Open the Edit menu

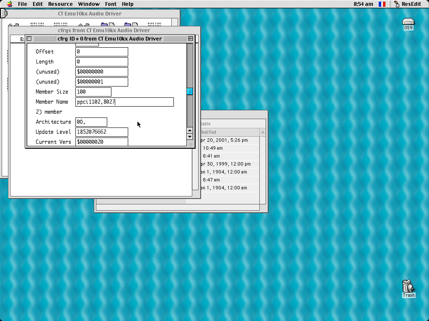(37, 4)
